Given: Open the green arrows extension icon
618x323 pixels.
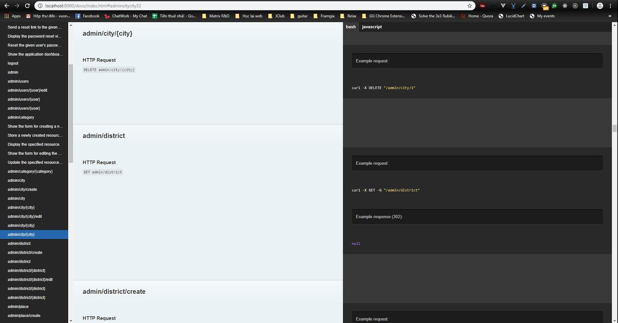Looking at the screenshot, I should tap(554, 6).
